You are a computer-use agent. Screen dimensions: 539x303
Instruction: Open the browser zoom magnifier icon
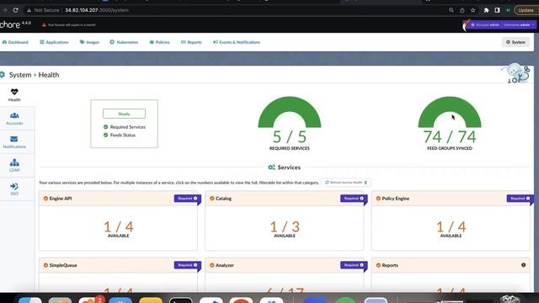tap(451, 10)
